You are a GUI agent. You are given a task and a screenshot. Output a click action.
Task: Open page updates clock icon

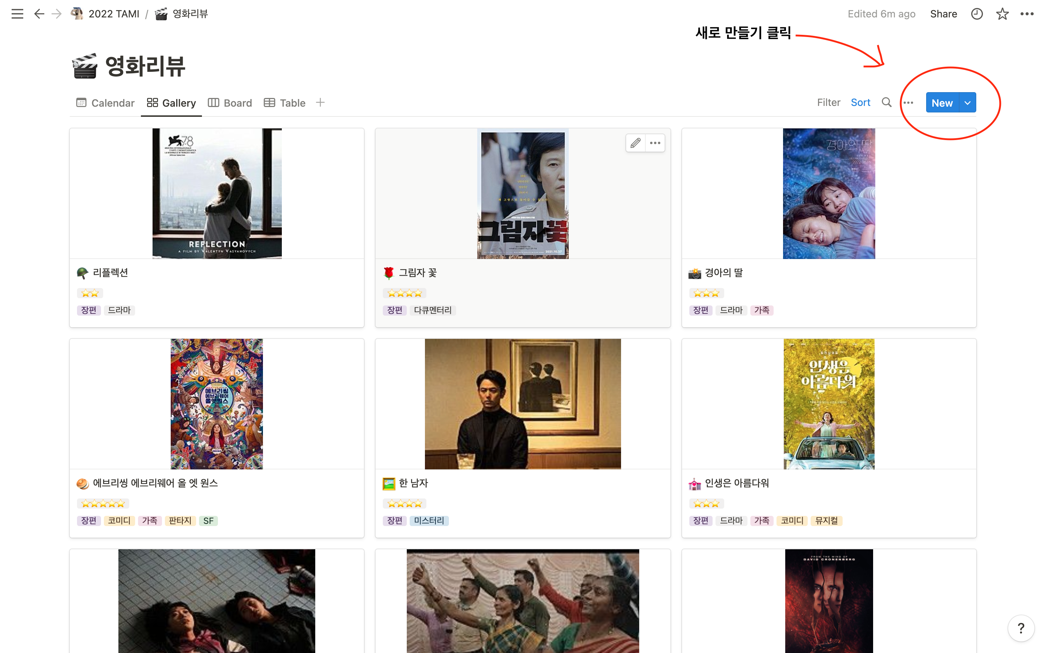[x=976, y=14]
